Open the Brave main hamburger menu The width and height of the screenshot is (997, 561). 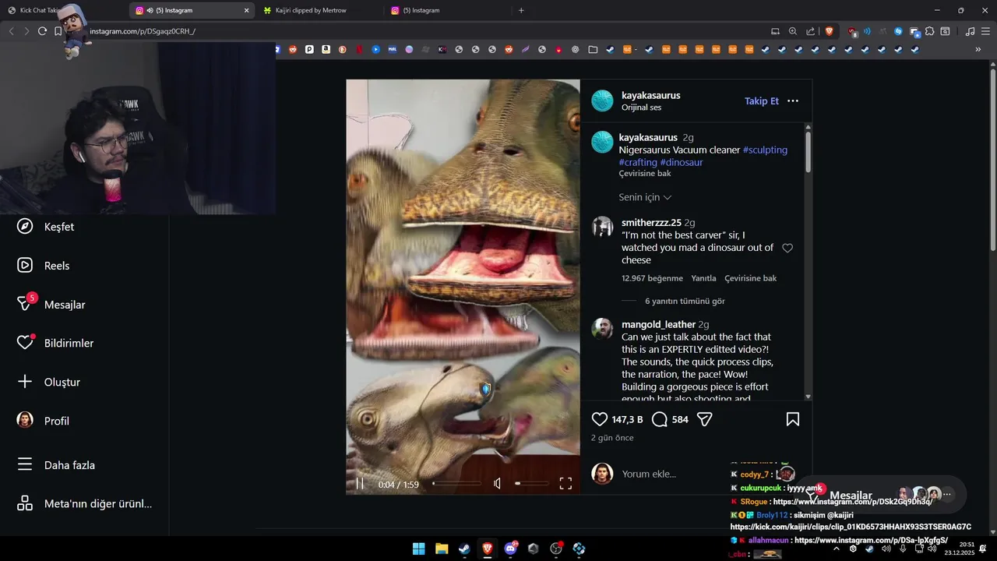(985, 31)
